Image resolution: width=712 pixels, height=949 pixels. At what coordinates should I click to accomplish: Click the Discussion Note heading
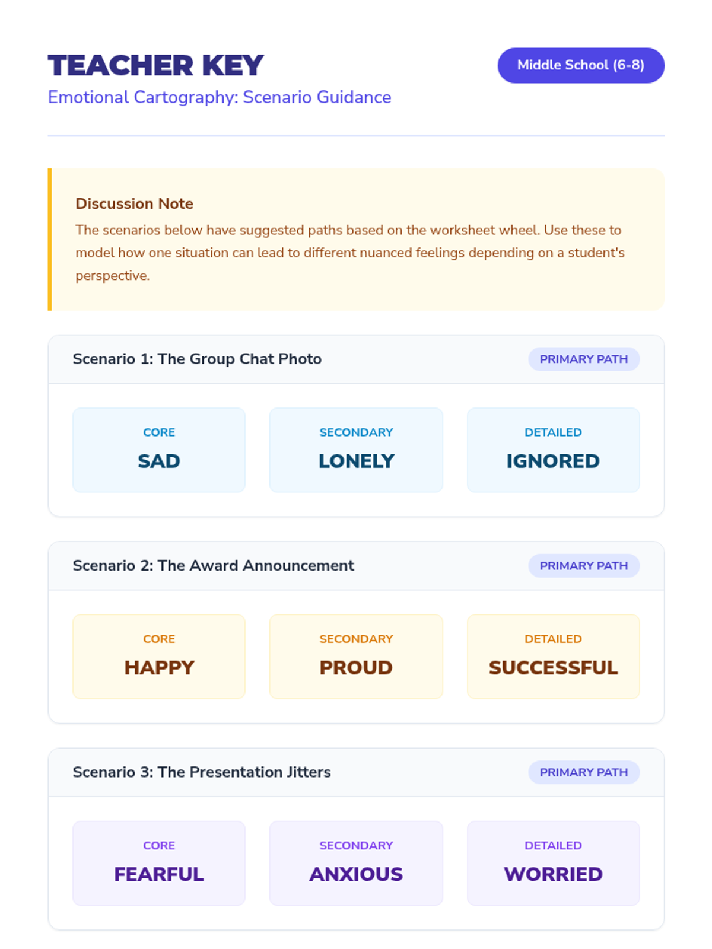pyautogui.click(x=134, y=203)
